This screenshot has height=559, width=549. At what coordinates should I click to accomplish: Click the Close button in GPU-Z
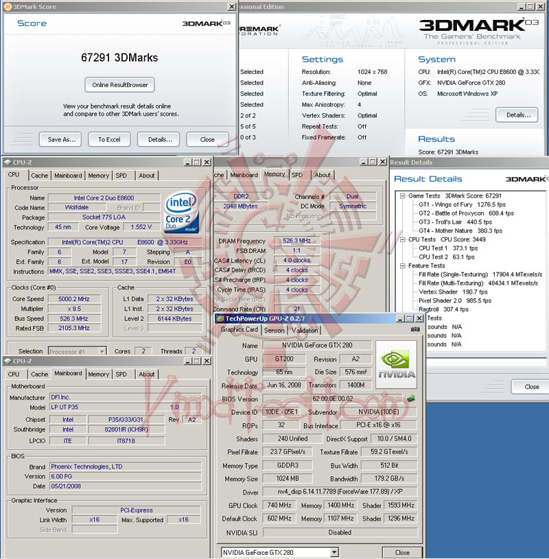[x=402, y=552]
